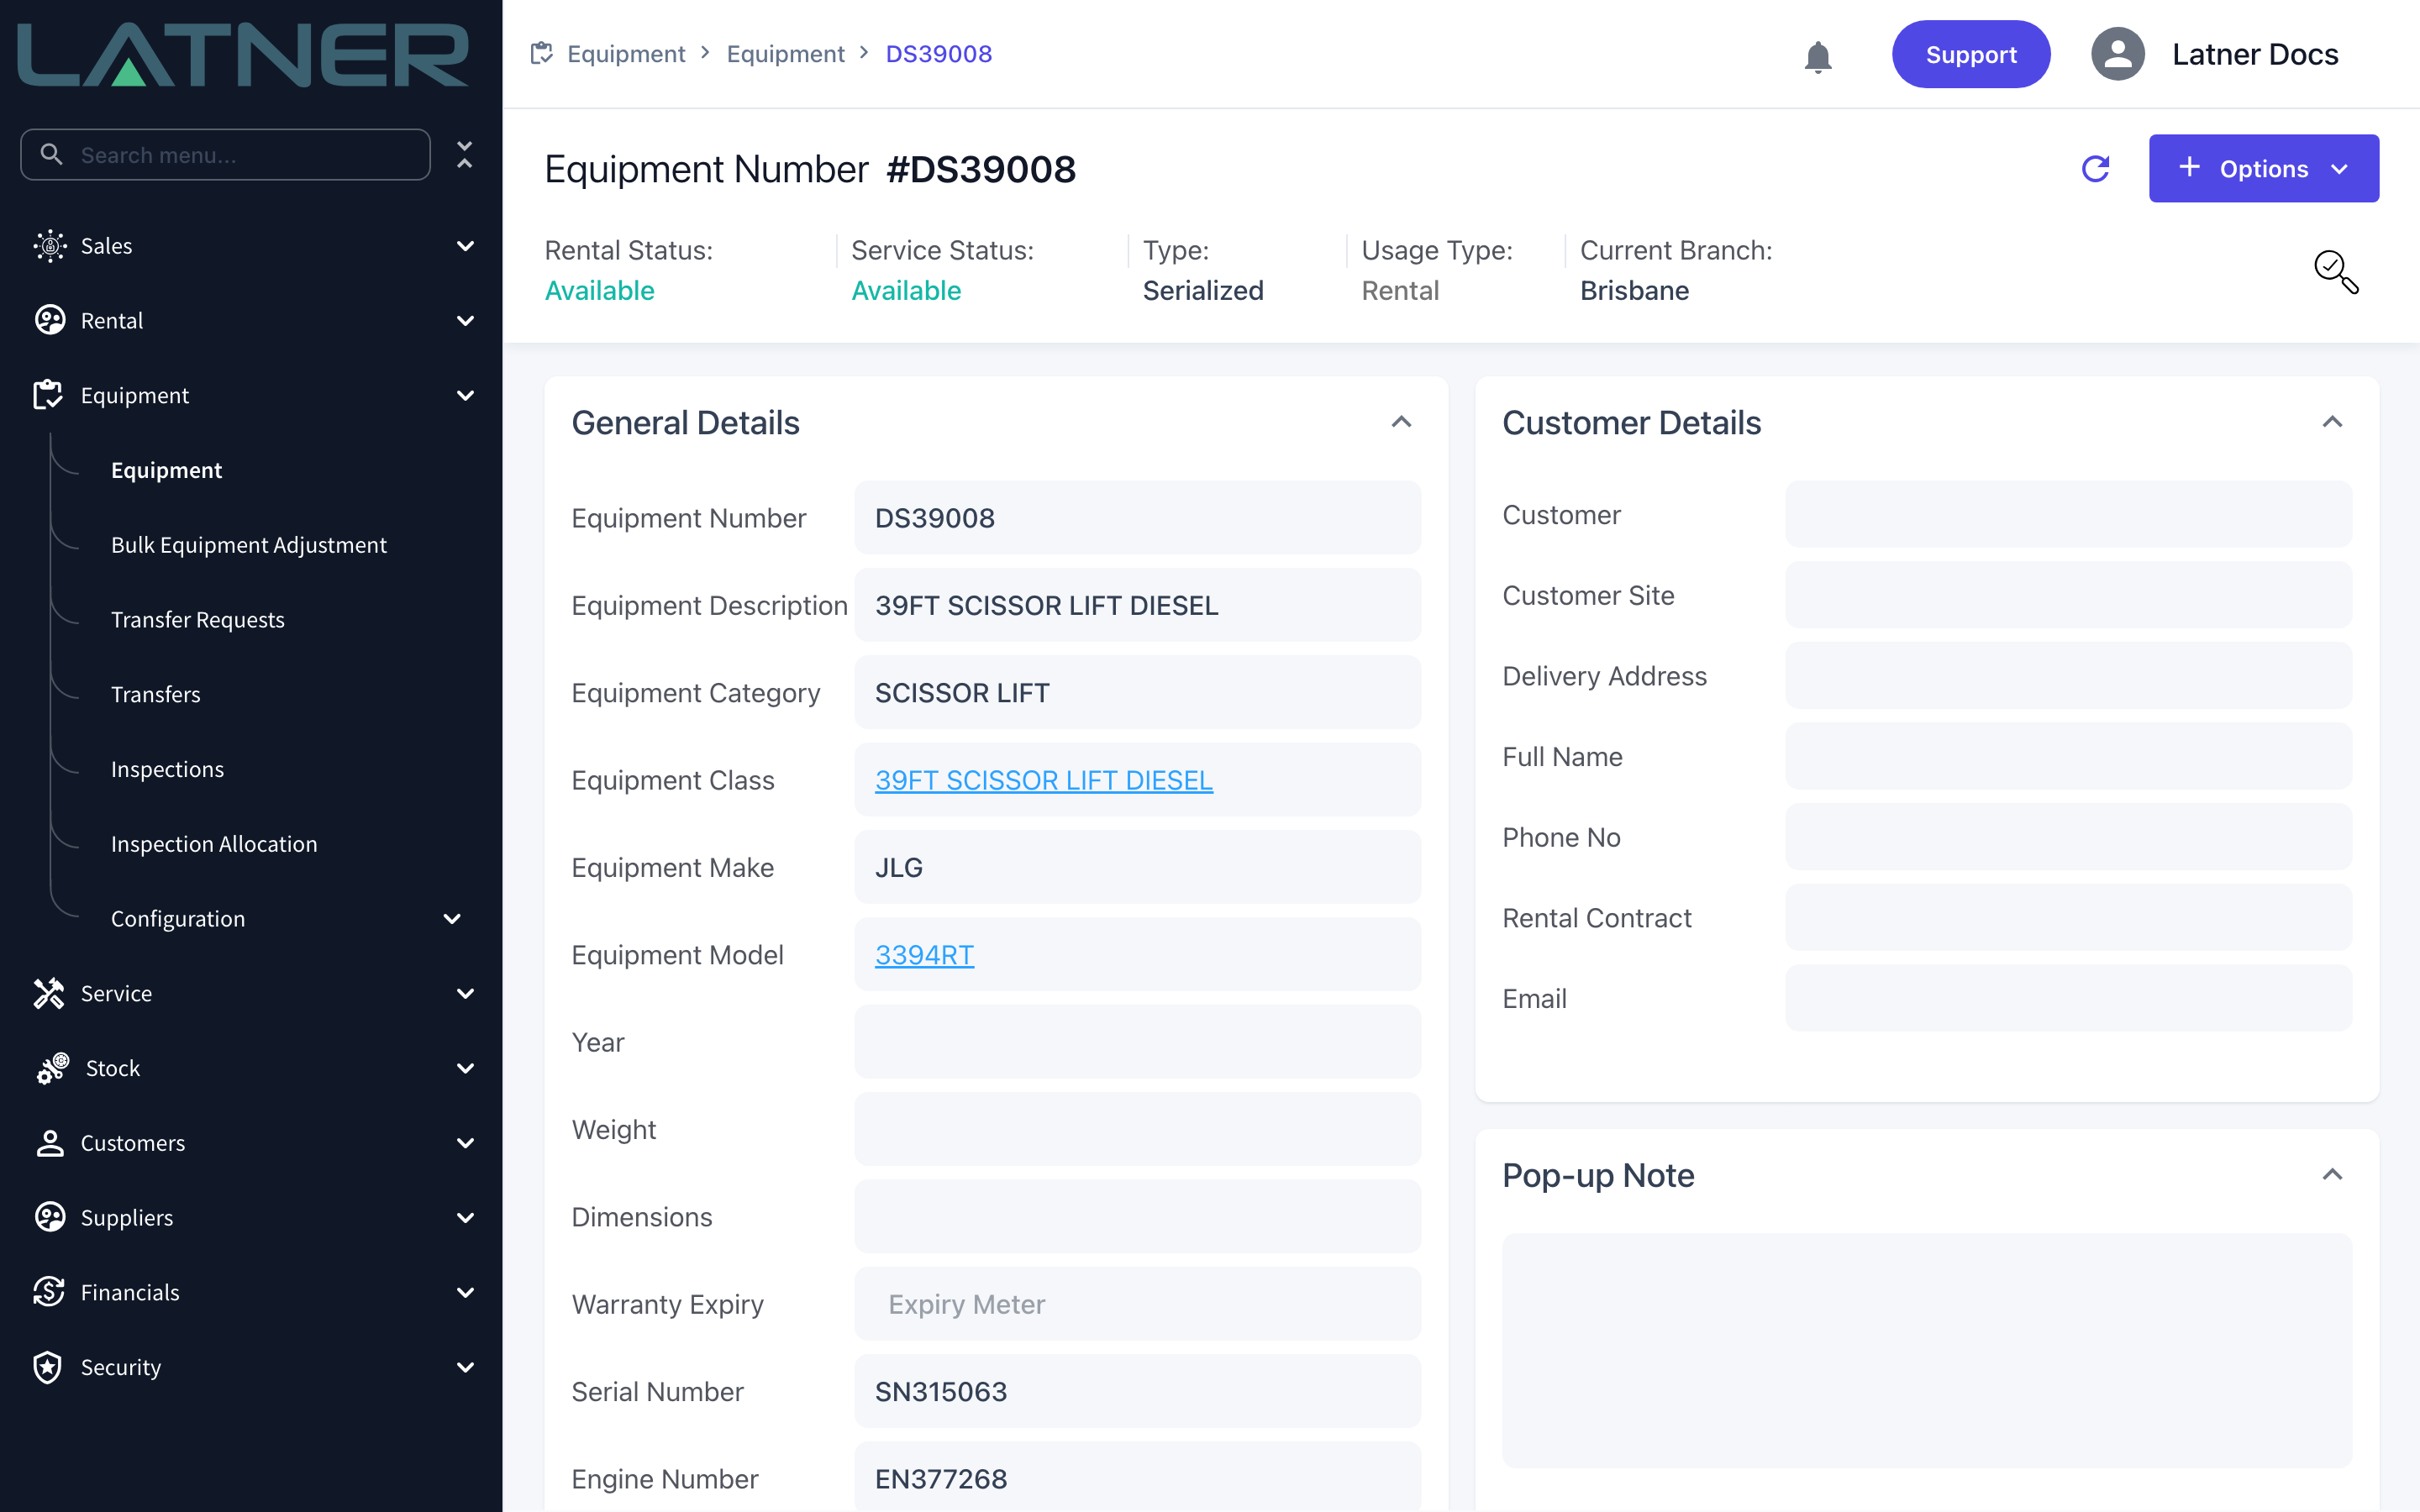
Task: Click the Financials dollar icon
Action: [x=49, y=1292]
